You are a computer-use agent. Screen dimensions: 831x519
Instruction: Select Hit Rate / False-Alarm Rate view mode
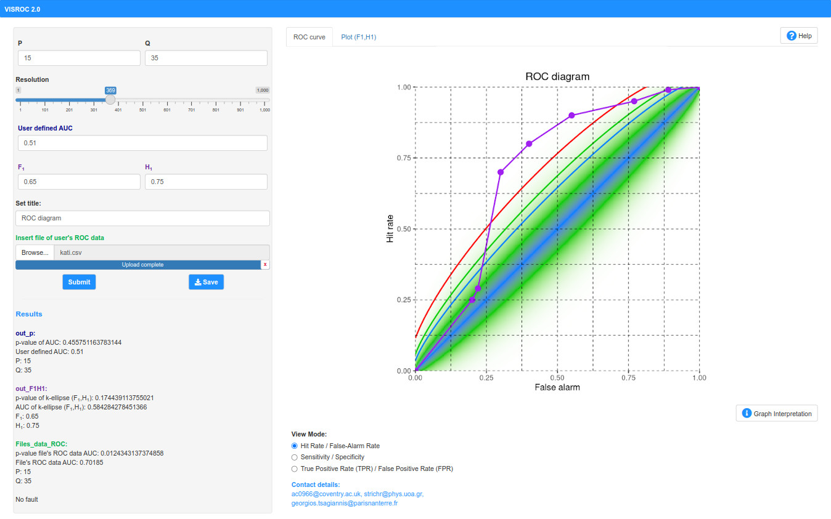(x=295, y=446)
